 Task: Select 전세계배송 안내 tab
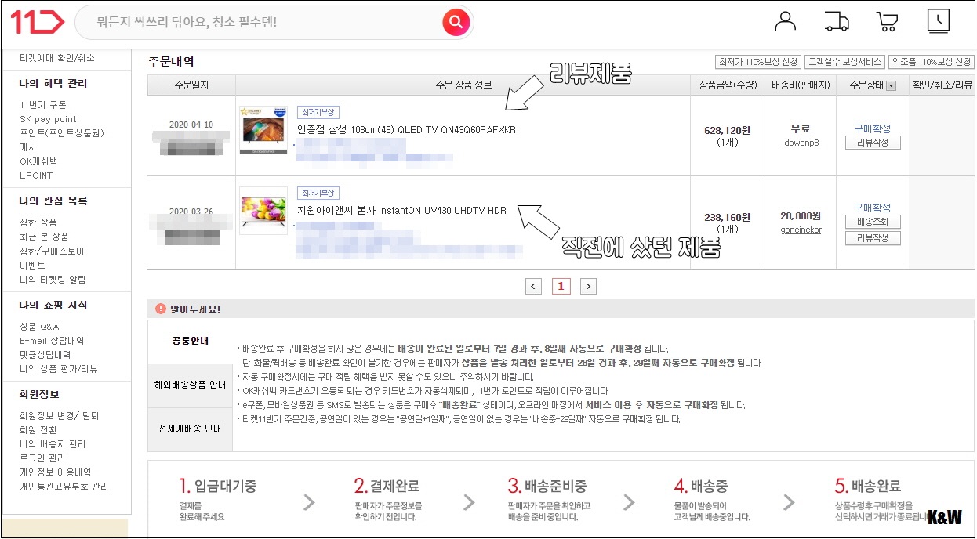[190, 429]
